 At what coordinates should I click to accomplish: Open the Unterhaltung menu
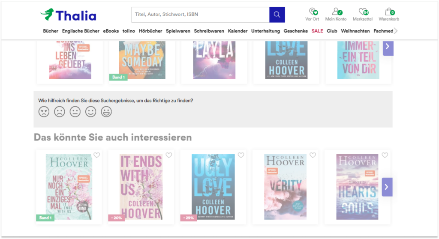click(x=265, y=31)
